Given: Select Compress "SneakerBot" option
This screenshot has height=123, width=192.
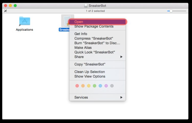Looking at the screenshot, I should [94, 38].
